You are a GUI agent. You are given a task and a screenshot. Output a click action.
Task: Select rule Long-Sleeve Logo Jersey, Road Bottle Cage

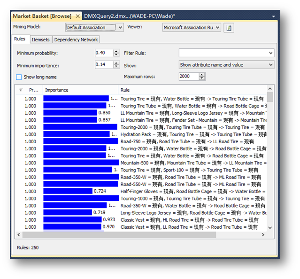coord(142,213)
